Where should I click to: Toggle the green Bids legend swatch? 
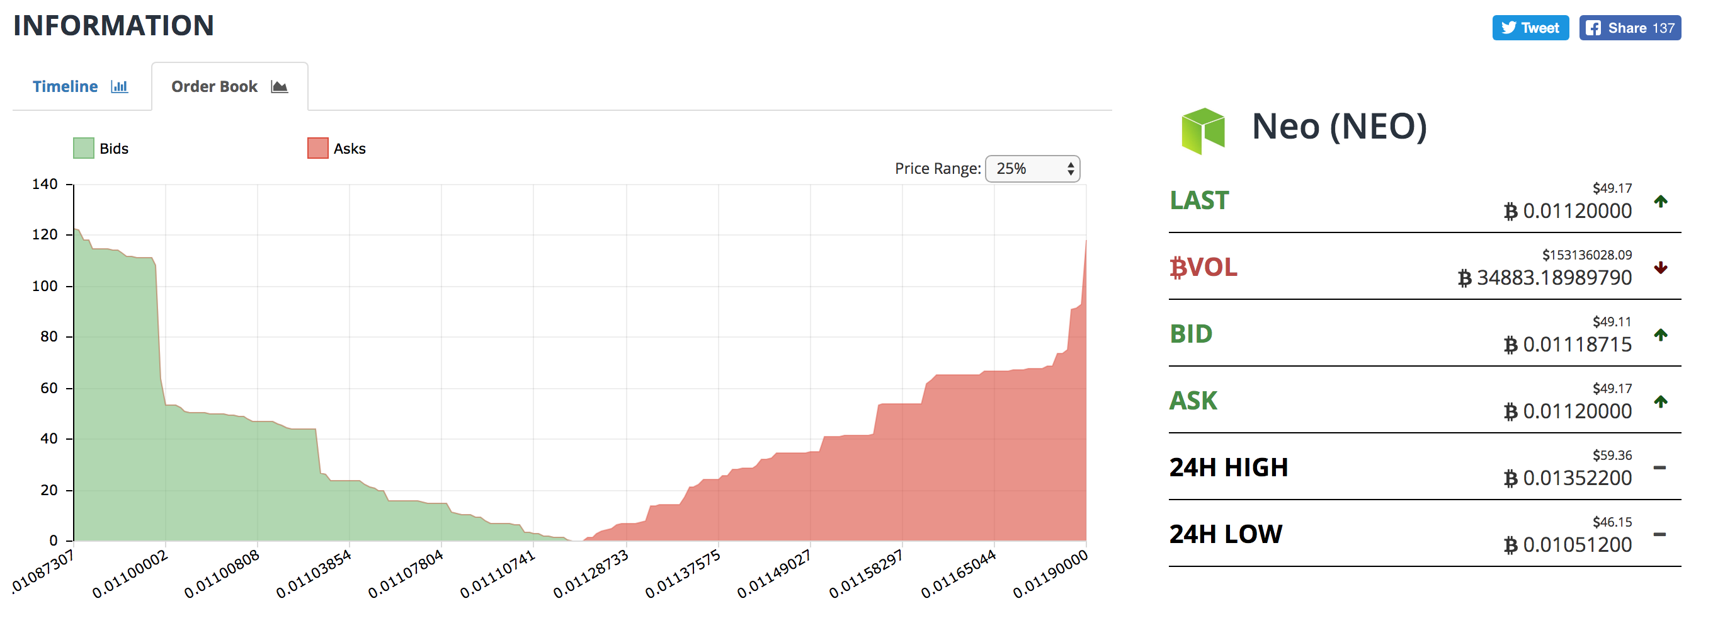(x=83, y=148)
